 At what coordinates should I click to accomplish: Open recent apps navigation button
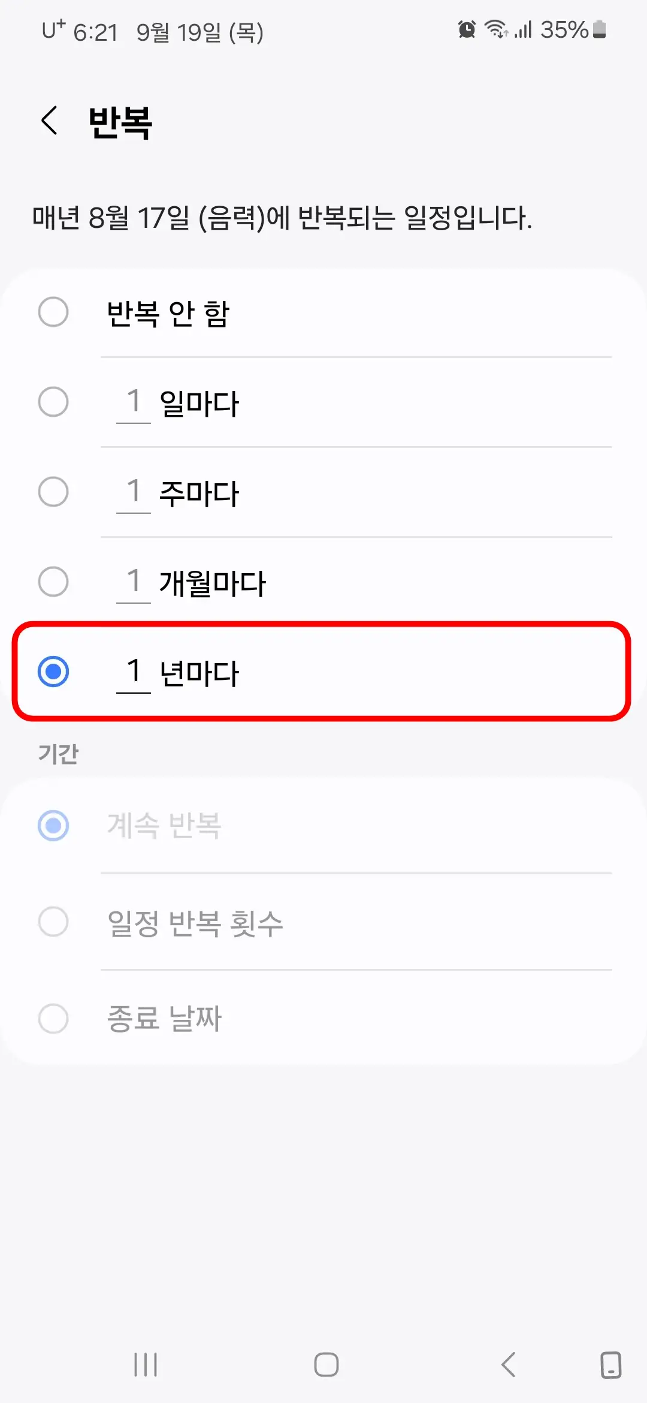146,1365
